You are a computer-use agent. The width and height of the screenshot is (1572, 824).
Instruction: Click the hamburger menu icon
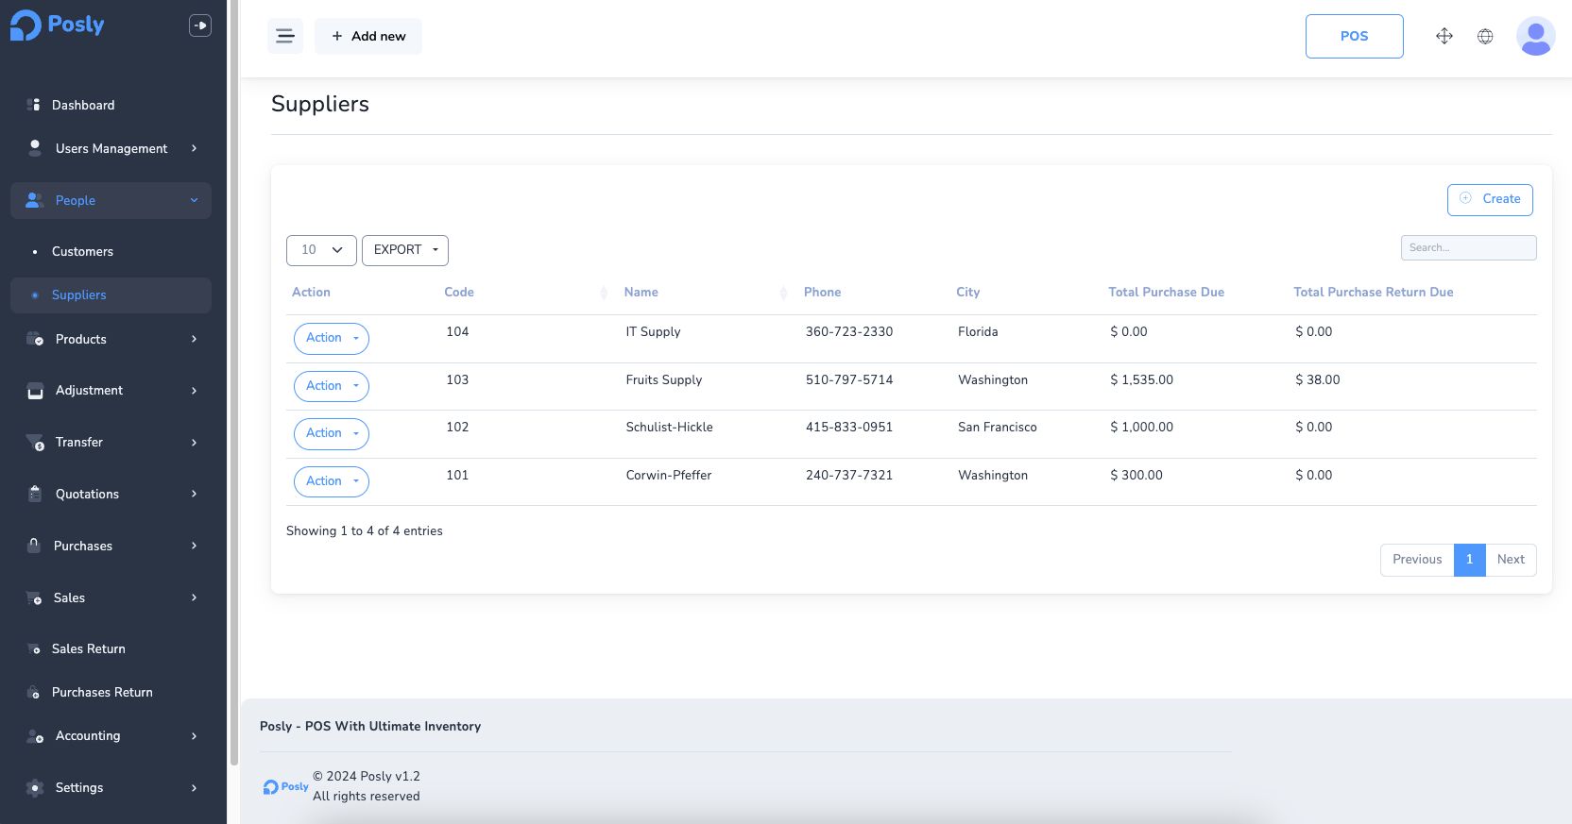click(285, 37)
